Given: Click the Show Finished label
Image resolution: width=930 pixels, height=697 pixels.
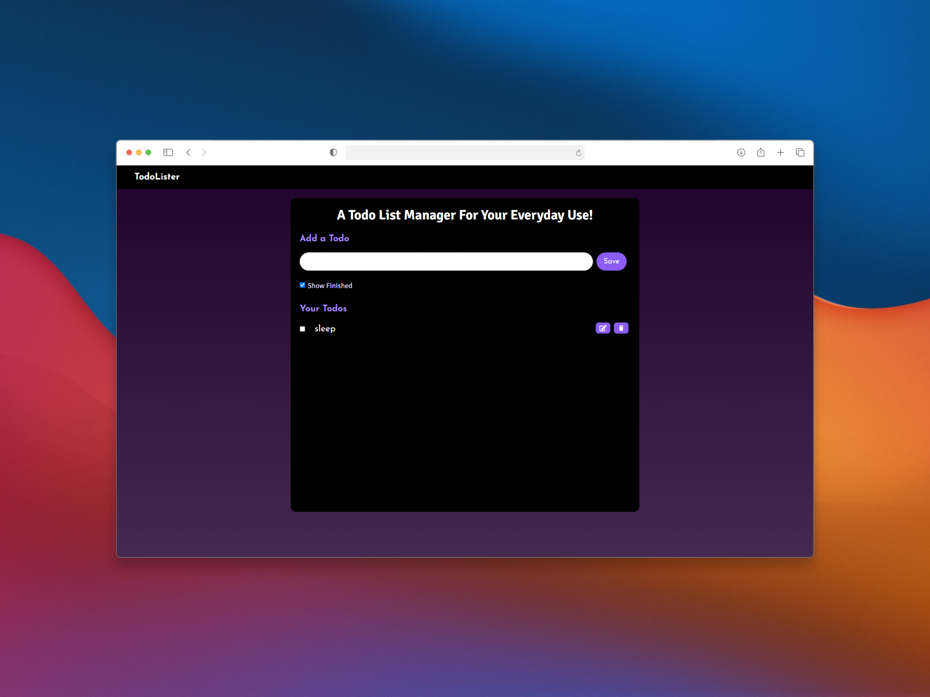Looking at the screenshot, I should [329, 286].
